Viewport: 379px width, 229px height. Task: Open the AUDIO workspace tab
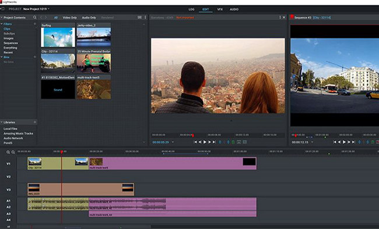point(234,9)
